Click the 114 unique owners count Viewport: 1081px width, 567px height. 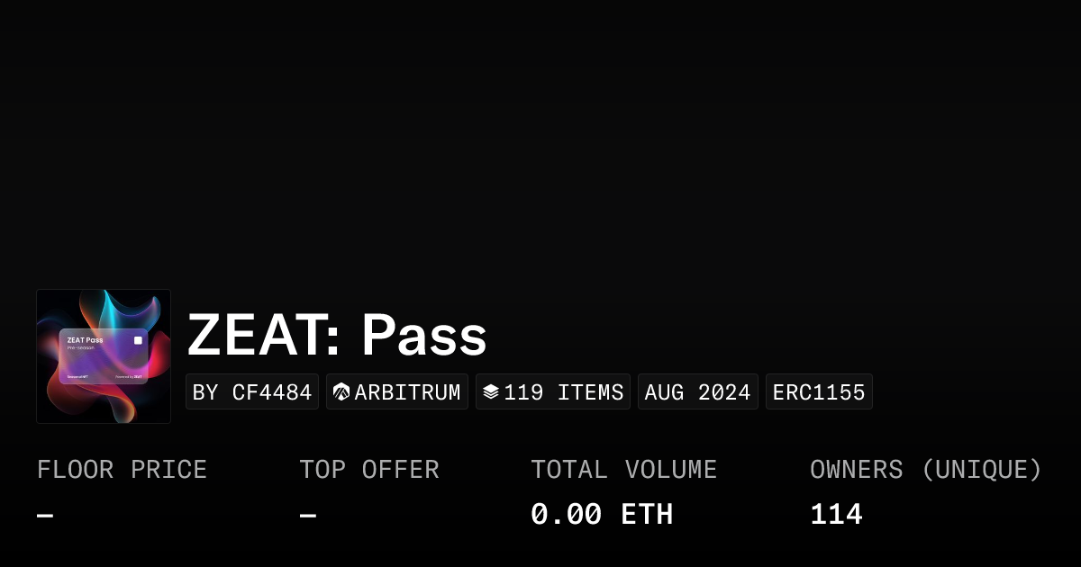pos(836,515)
